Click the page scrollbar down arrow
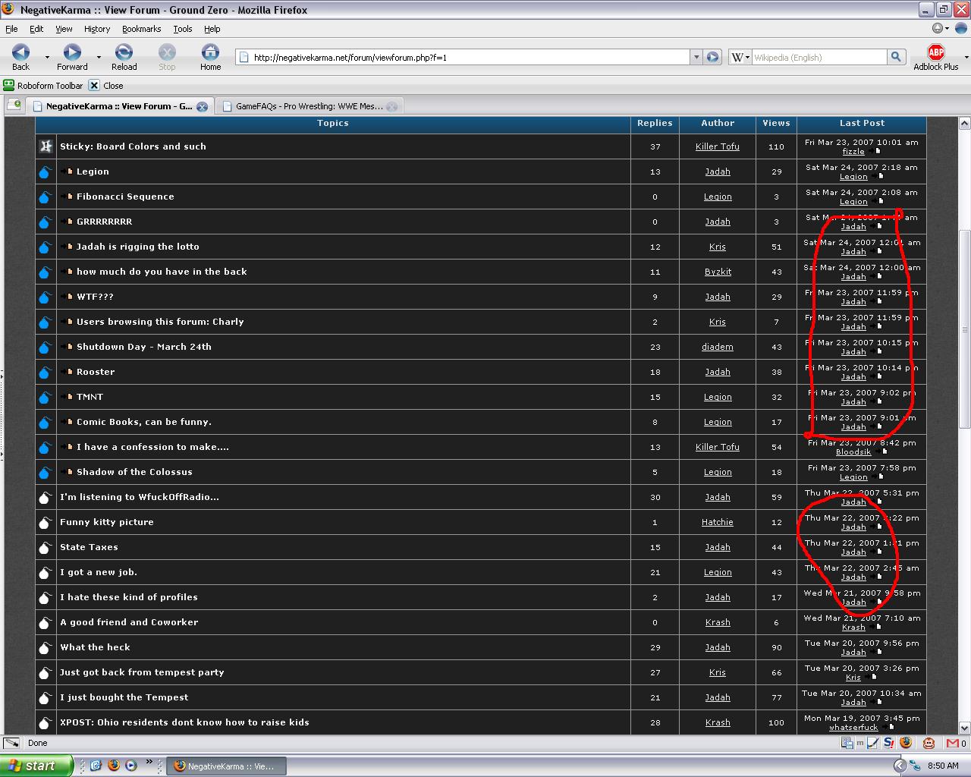 [964, 728]
